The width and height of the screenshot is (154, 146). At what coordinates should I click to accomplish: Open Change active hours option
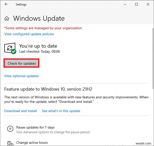[32, 143]
